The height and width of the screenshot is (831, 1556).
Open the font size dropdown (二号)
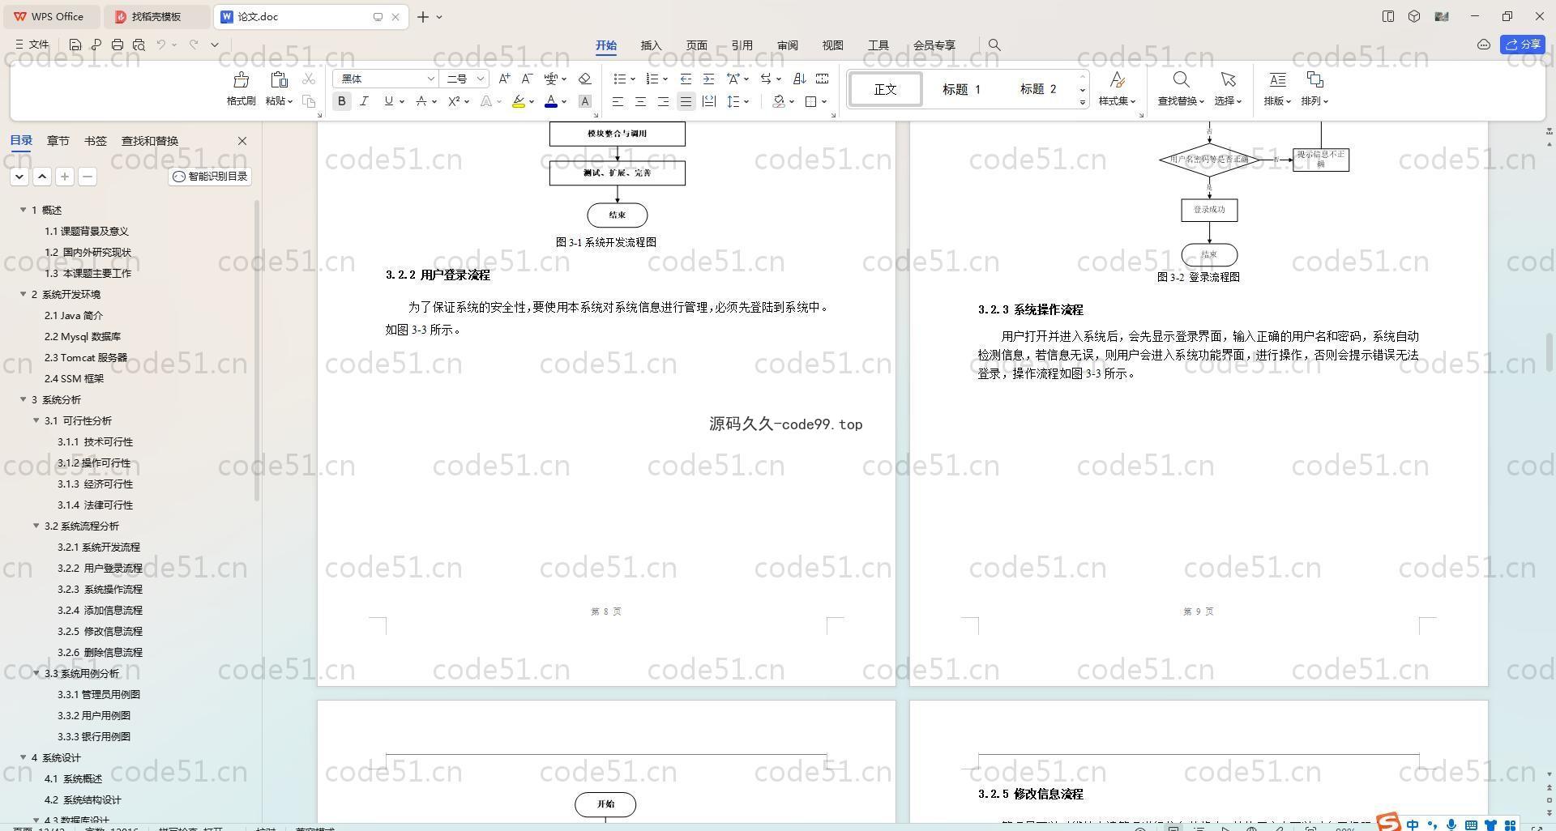(x=481, y=79)
